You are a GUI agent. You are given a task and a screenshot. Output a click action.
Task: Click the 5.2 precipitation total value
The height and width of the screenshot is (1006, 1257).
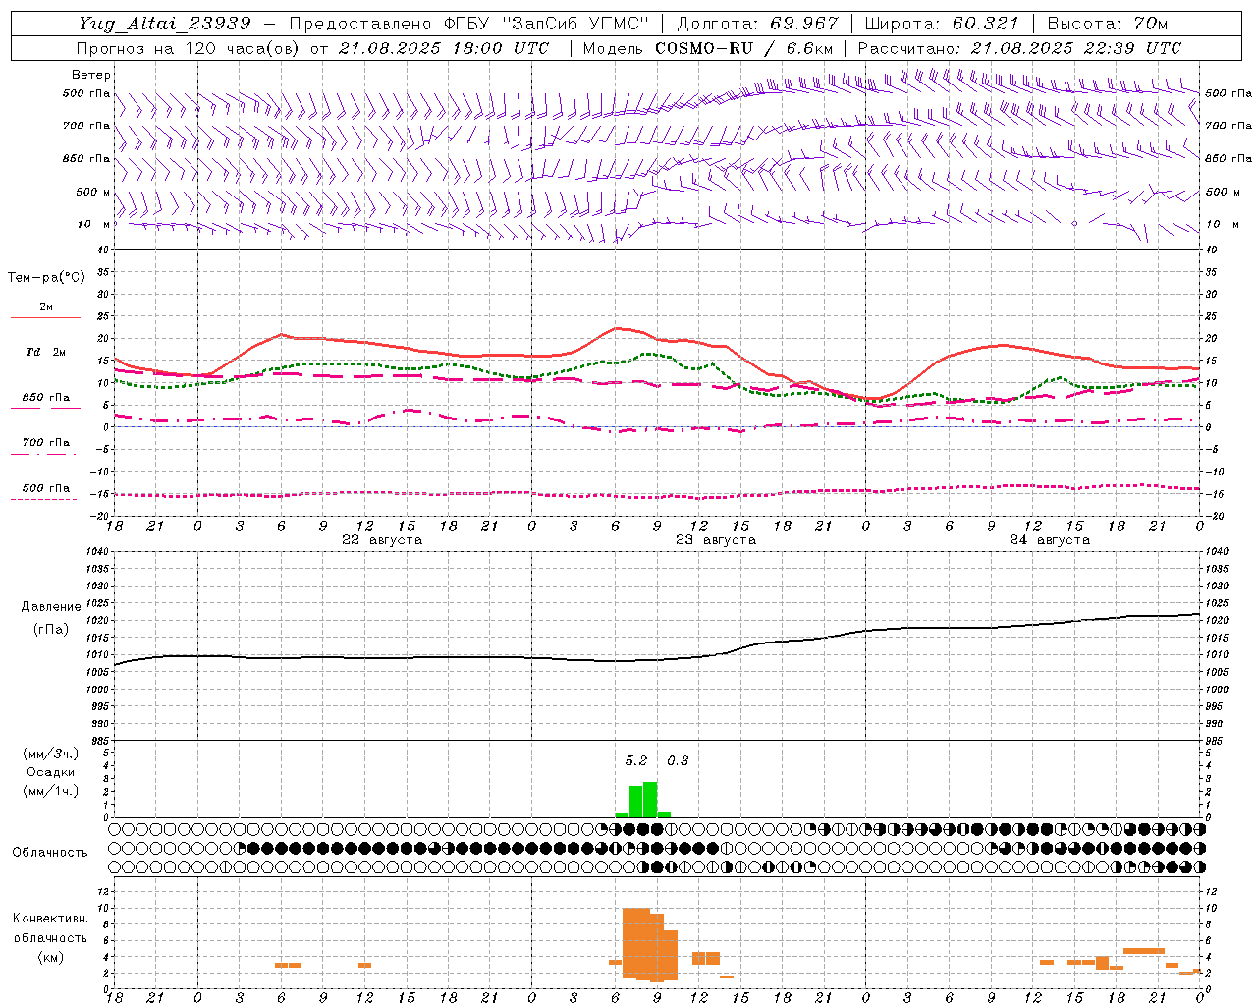pos(636,761)
